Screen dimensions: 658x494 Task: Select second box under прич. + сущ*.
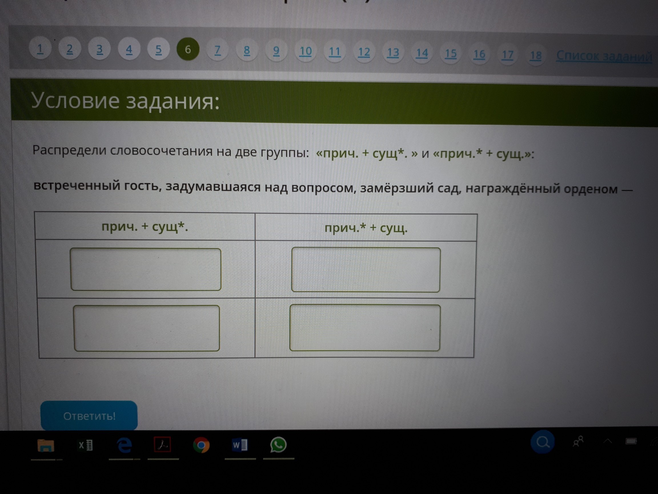(147, 328)
